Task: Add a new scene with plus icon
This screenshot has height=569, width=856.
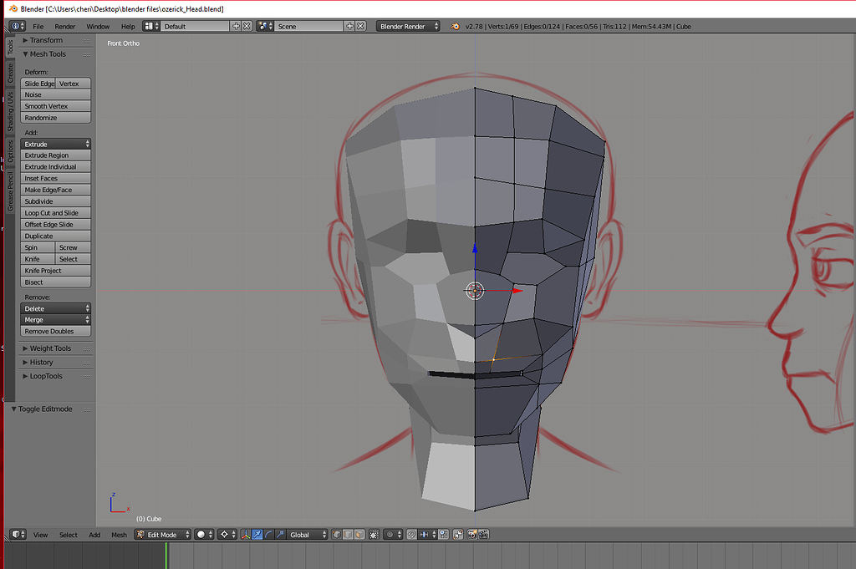Action: click(349, 26)
